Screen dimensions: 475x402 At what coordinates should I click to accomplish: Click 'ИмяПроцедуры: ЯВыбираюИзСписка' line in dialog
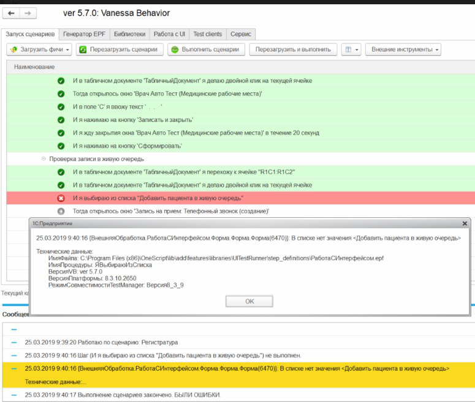[100, 265]
